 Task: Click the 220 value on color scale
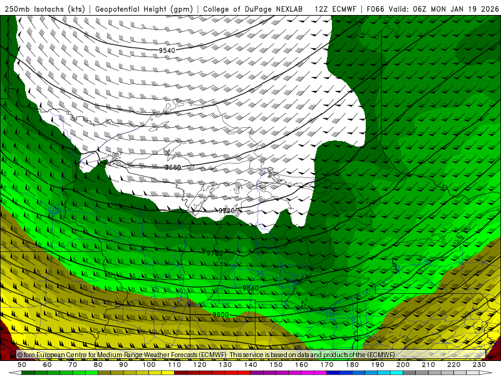[453, 365]
